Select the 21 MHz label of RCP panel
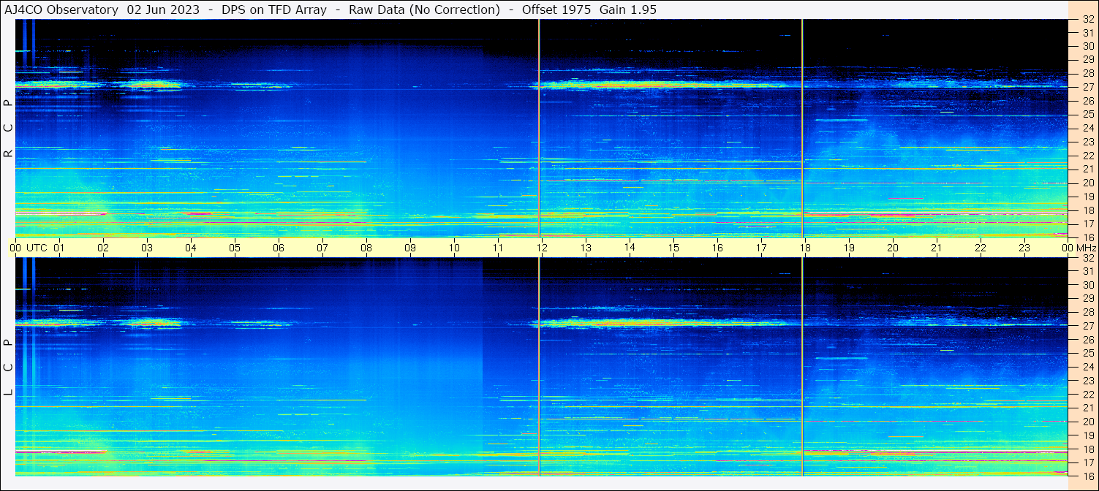The width and height of the screenshot is (1099, 491). 1088,169
